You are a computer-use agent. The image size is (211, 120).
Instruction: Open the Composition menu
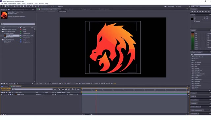pos(12,4)
